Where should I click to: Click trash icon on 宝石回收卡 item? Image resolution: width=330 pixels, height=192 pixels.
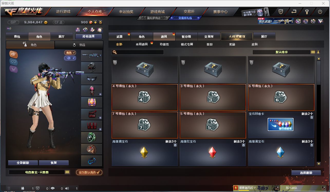coord(312,117)
